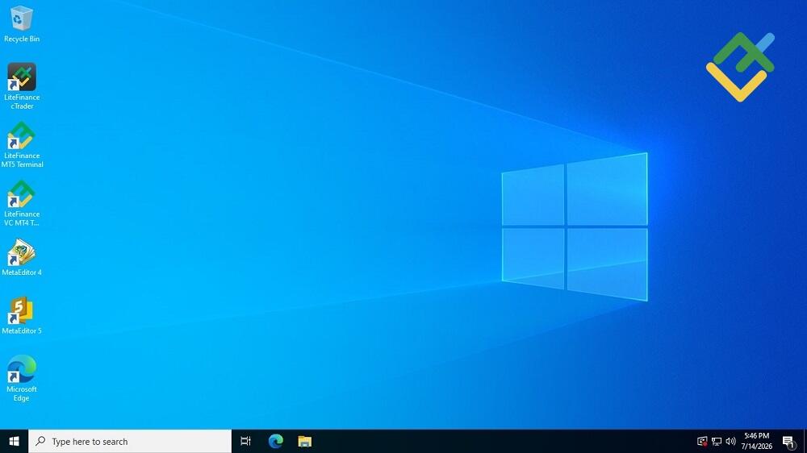
Task: Launch Edge from the taskbar
Action: (x=275, y=441)
